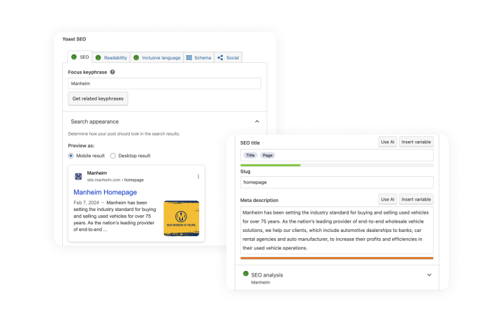Click the yellow Manheim preview thumbnail
The width and height of the screenshot is (503, 322).
pos(181,218)
